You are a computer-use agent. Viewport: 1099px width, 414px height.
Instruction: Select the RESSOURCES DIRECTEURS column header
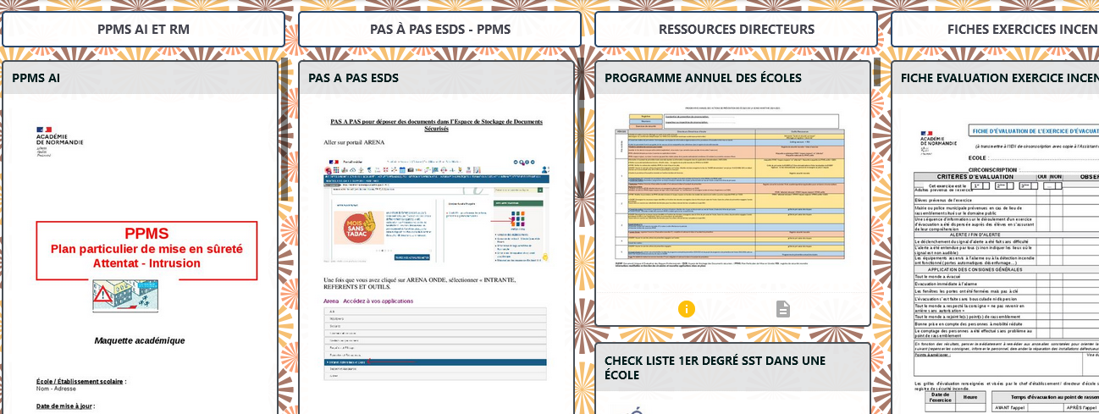pos(736,29)
